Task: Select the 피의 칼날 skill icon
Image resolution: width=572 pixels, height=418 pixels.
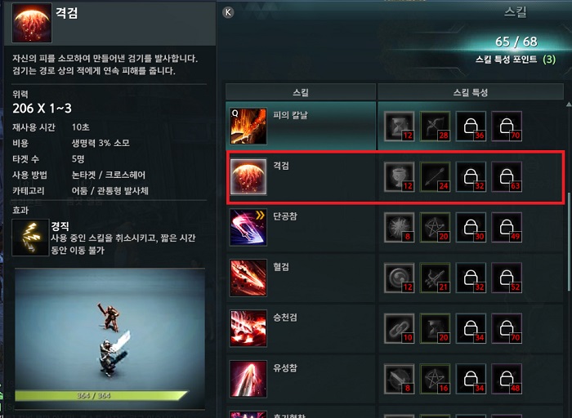Action: coord(248,126)
